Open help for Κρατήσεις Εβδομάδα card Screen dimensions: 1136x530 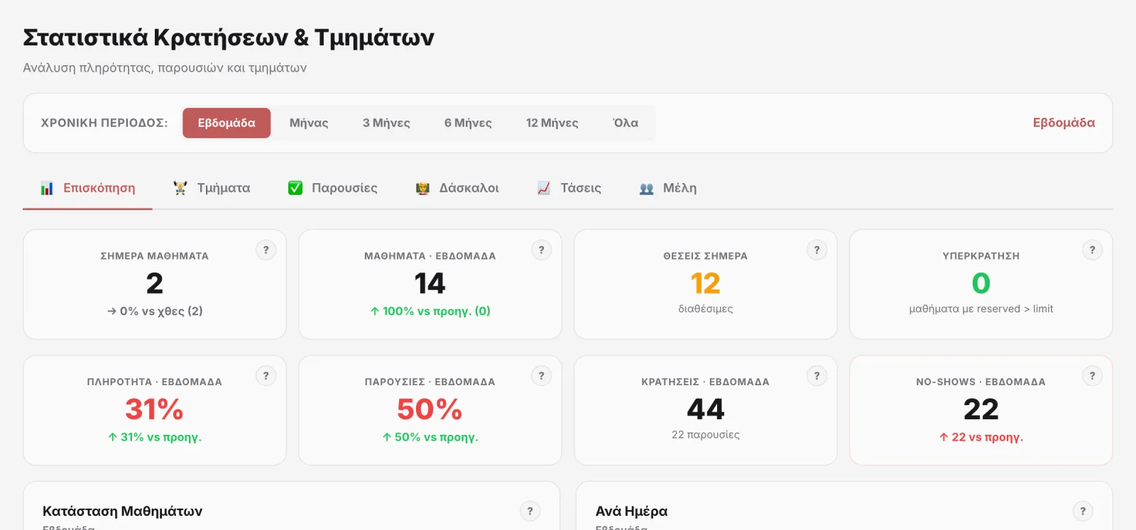[816, 376]
